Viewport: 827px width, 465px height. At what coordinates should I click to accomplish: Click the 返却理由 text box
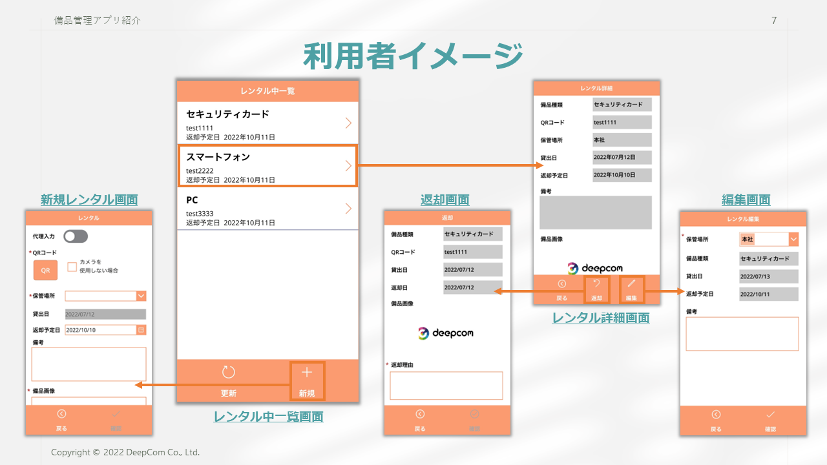point(446,386)
